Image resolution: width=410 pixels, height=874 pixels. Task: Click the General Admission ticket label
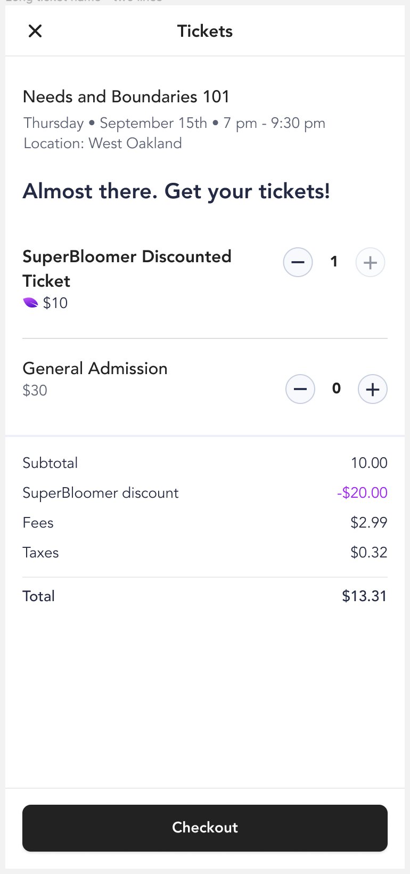click(95, 368)
